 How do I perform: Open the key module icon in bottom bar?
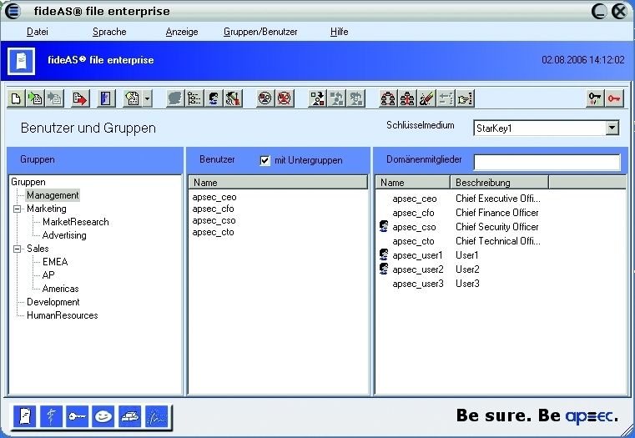coord(77,416)
